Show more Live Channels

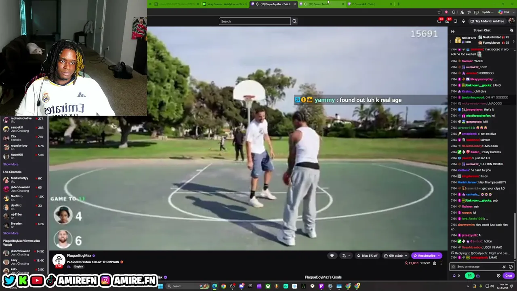pos(11,233)
